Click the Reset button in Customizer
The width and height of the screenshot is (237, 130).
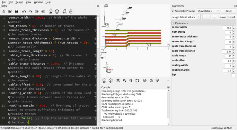click(x=228, y=11)
